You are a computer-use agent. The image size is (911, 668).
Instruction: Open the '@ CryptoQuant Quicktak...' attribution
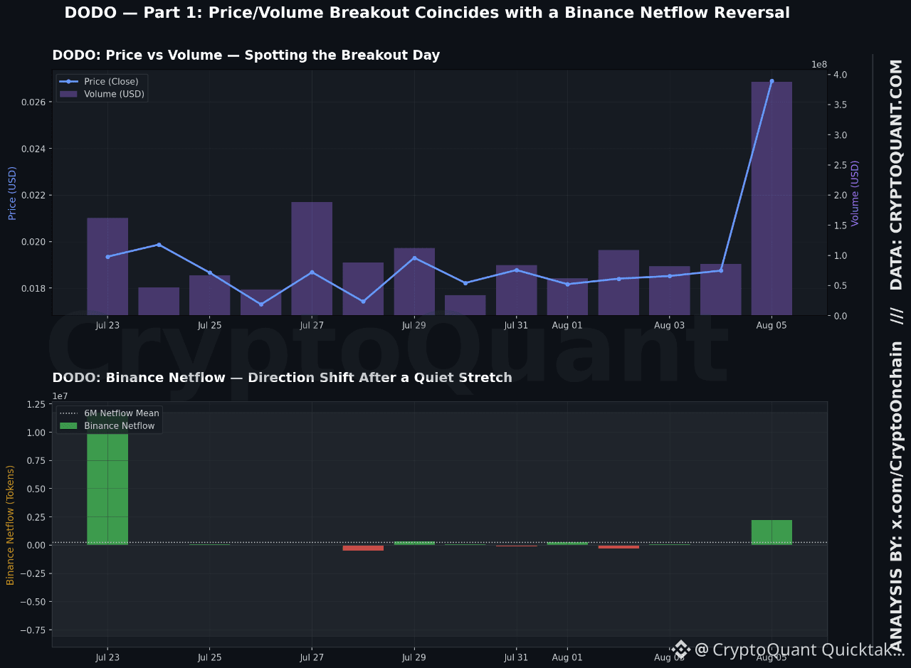point(799,650)
